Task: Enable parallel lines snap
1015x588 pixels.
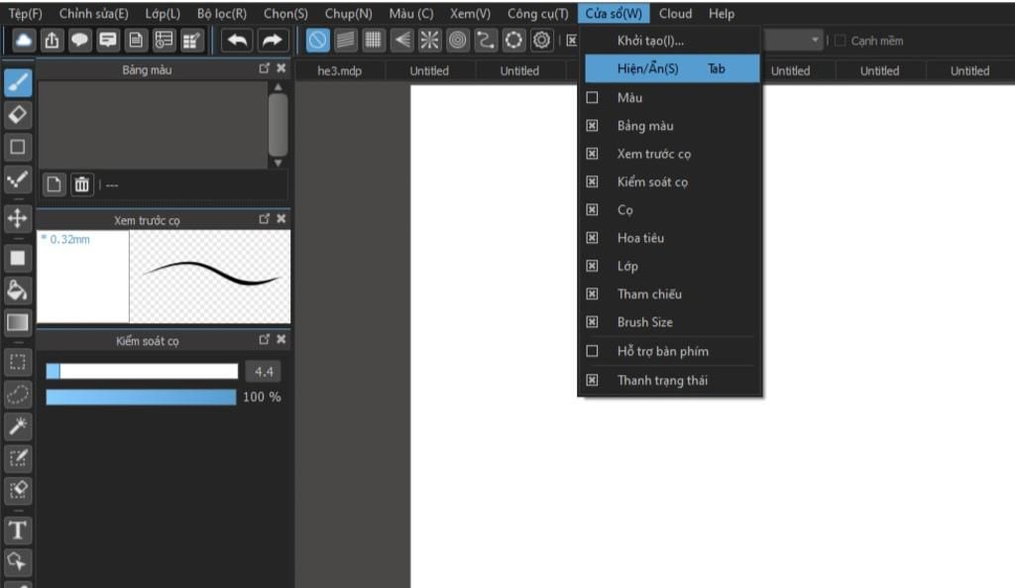Action: (346, 40)
